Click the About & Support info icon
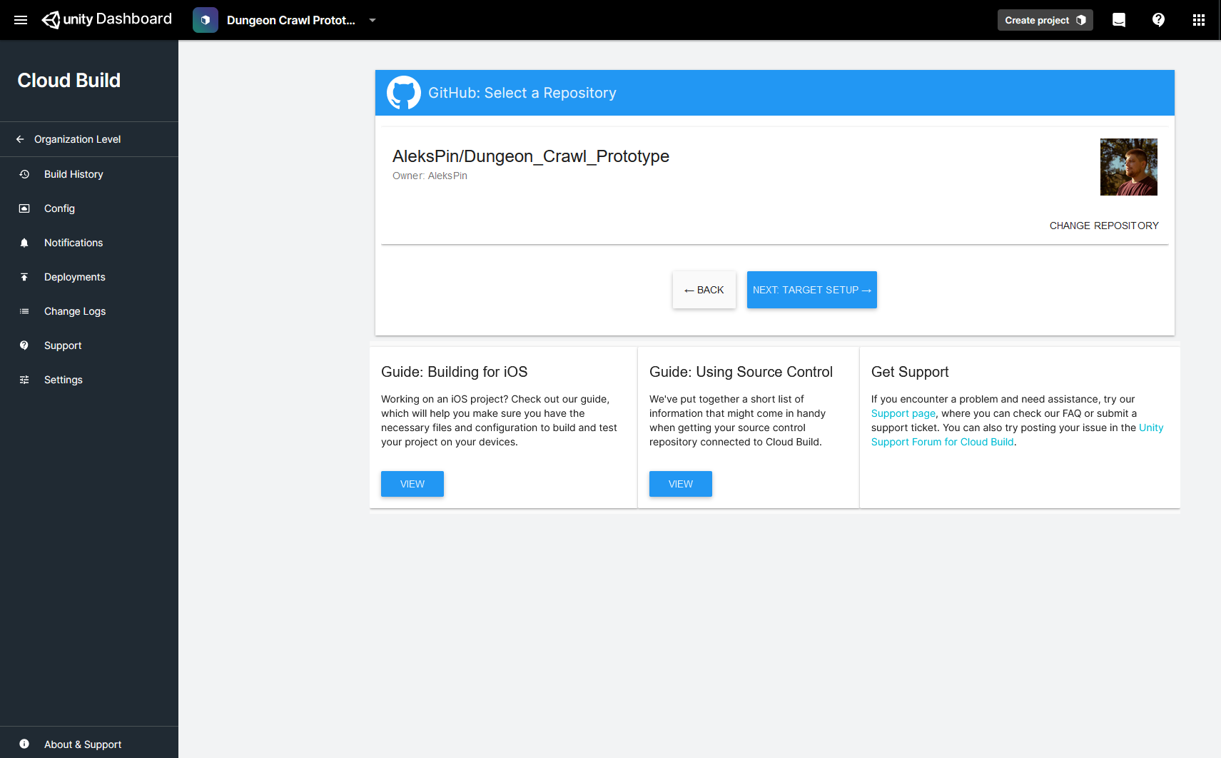The height and width of the screenshot is (758, 1221). pos(24,744)
